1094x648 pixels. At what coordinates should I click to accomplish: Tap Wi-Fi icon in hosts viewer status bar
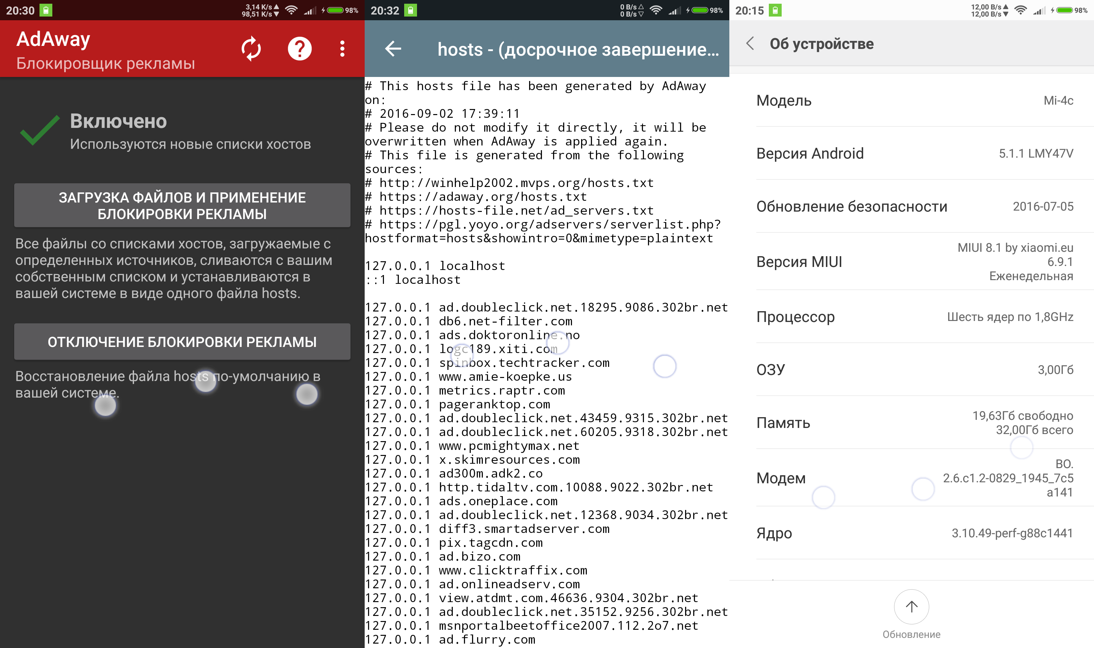click(655, 10)
